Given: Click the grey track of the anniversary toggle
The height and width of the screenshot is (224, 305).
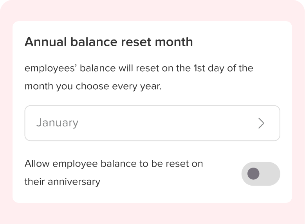Looking at the screenshot, I should click(270, 173).
